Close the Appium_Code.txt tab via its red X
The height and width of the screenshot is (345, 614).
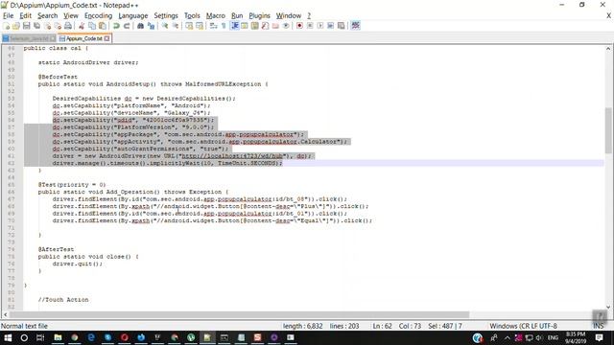coord(106,38)
